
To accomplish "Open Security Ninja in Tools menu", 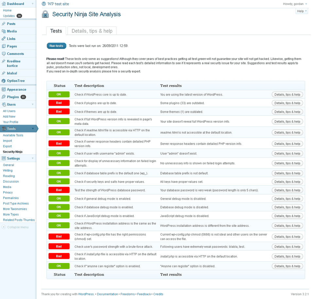I will [x=13, y=152].
